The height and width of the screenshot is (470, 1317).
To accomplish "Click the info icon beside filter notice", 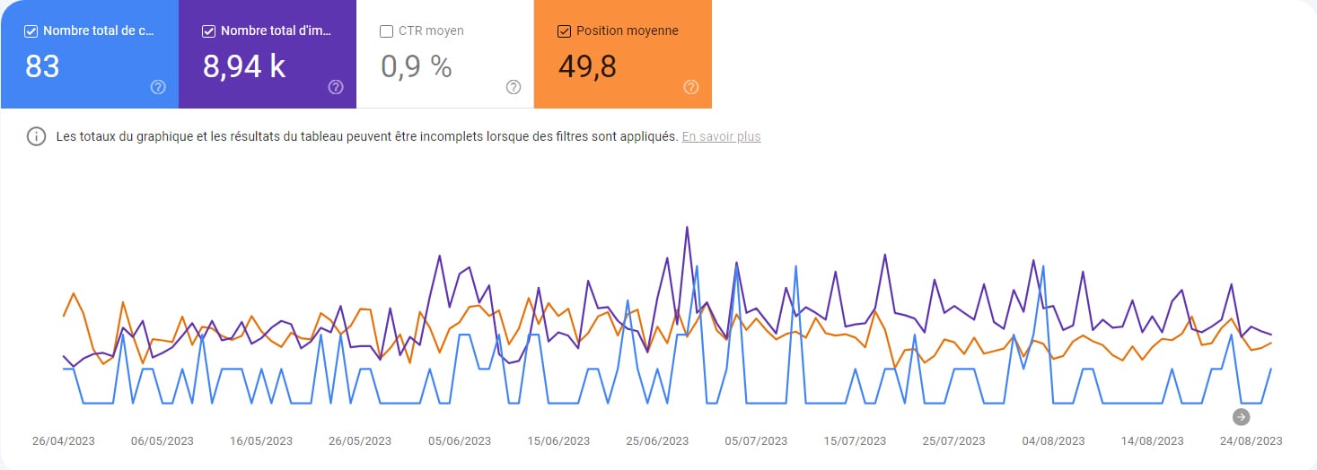I will (x=36, y=137).
